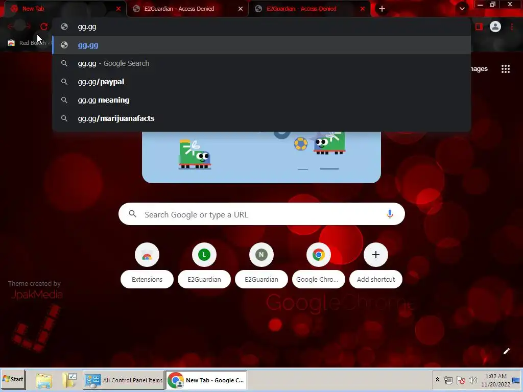Open the Windows Start menu
The width and height of the screenshot is (523, 392).
point(13,379)
